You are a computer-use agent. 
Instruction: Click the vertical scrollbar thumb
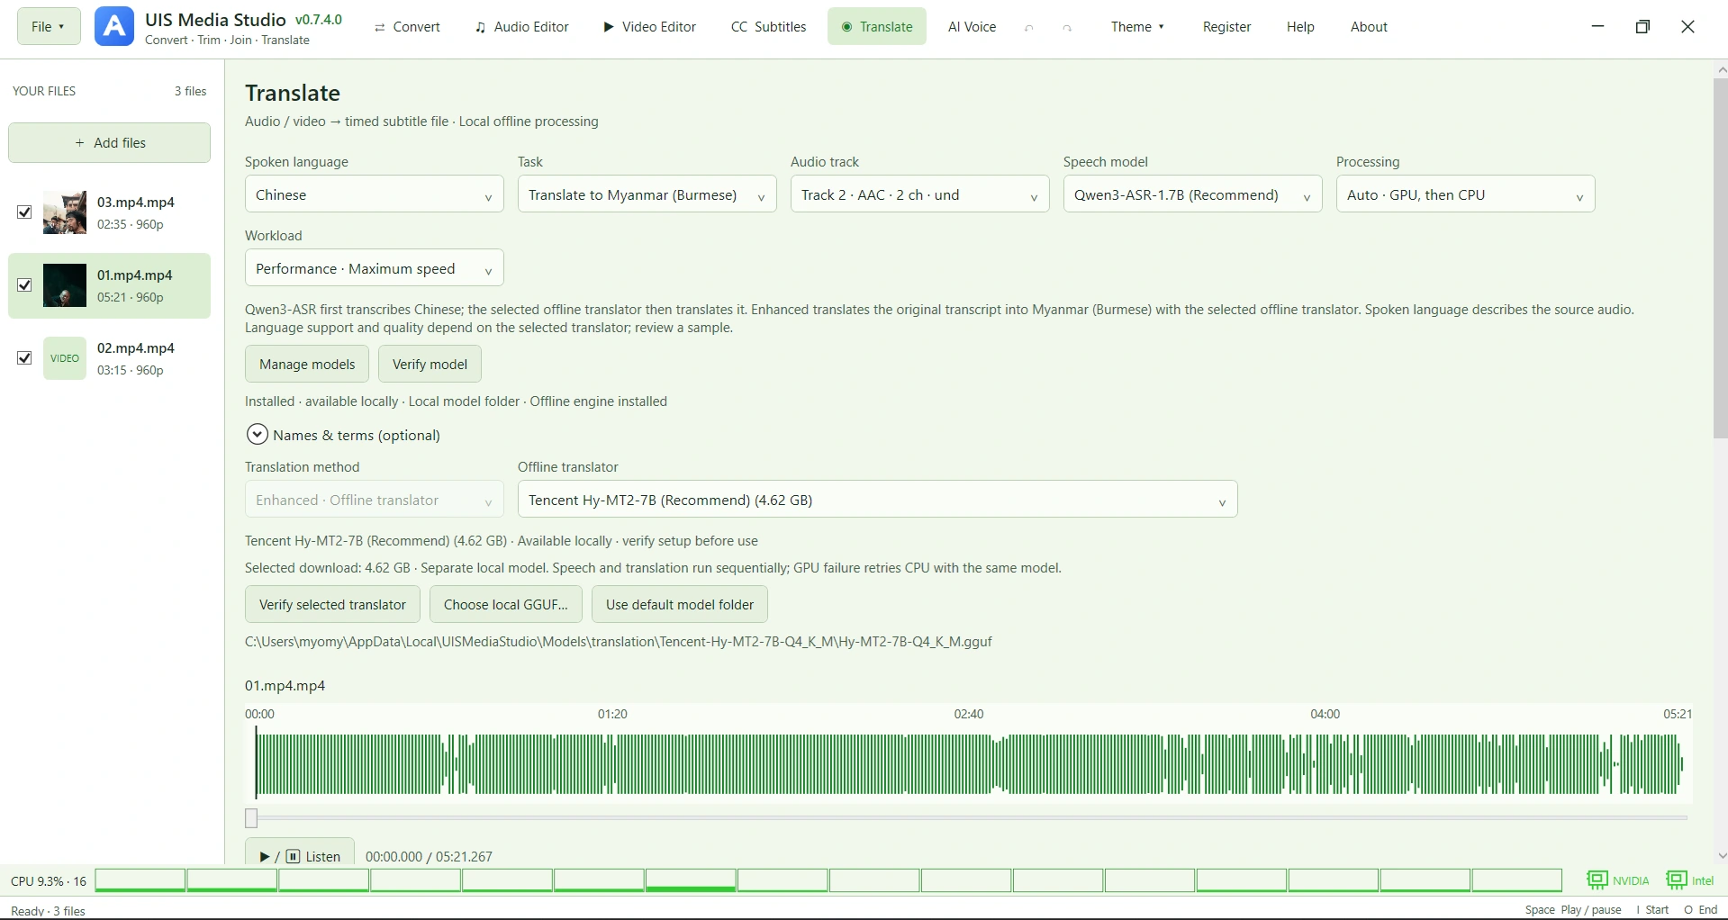pyautogui.click(x=1720, y=258)
